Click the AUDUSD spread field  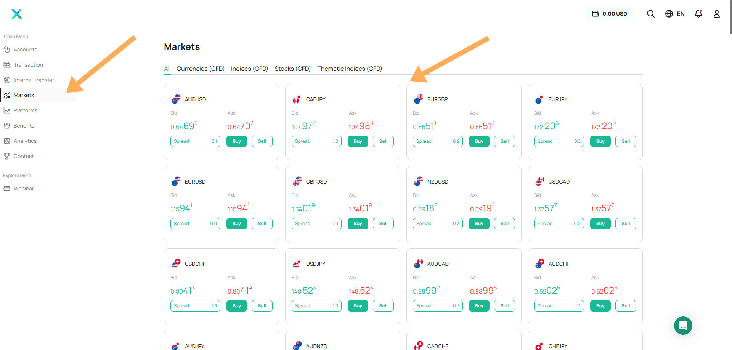coord(195,141)
